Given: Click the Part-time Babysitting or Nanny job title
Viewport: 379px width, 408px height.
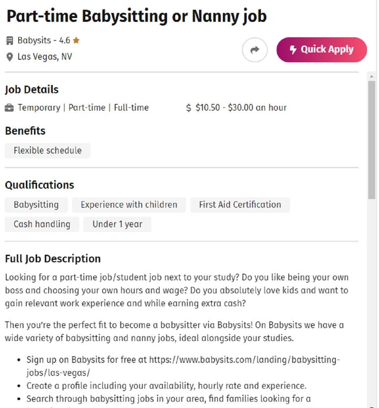Looking at the screenshot, I should pyautogui.click(x=137, y=16).
